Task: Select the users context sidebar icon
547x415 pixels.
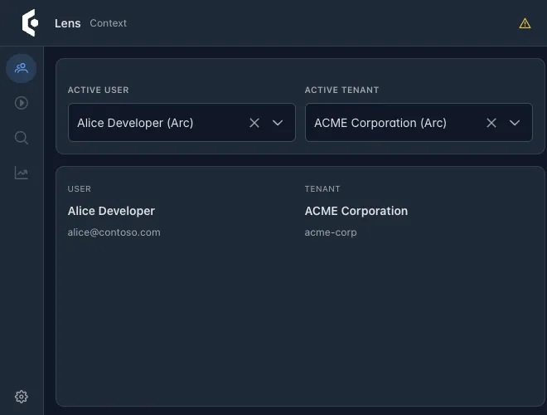Action: (x=22, y=68)
